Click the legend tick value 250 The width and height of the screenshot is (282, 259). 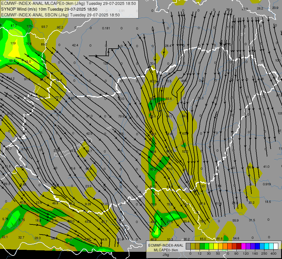click(264, 254)
